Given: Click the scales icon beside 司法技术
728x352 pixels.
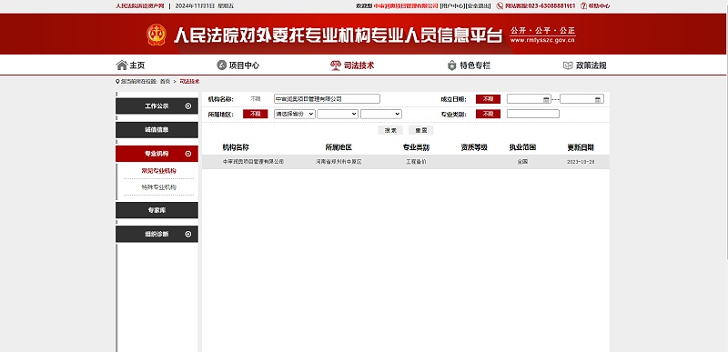Looking at the screenshot, I should 335,65.
